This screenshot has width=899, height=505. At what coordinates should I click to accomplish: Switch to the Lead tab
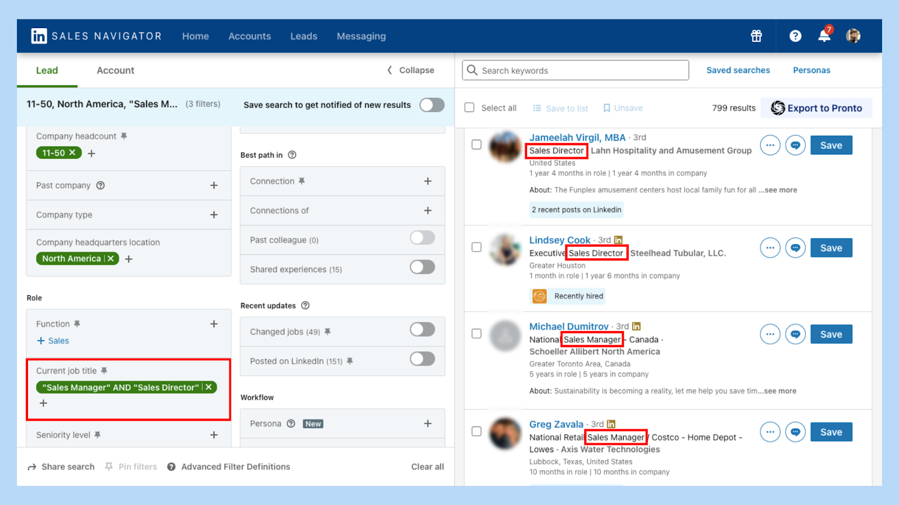[47, 70]
